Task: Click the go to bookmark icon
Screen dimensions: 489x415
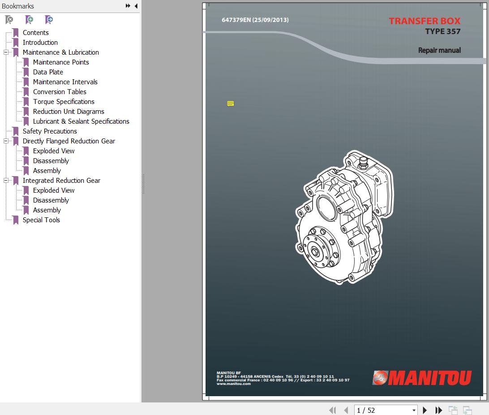Action: tap(49, 20)
